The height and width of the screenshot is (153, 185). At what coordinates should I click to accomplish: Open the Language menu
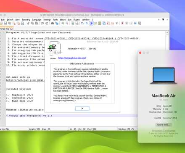click(37, 20)
